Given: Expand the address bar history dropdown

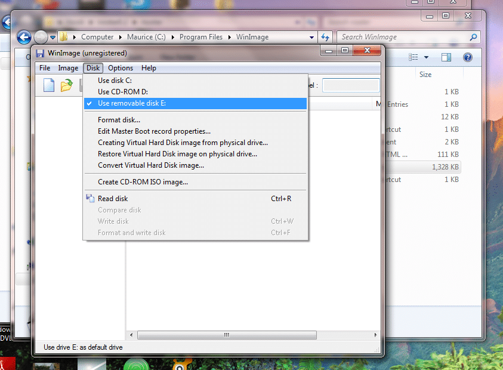Looking at the screenshot, I should click(x=311, y=37).
